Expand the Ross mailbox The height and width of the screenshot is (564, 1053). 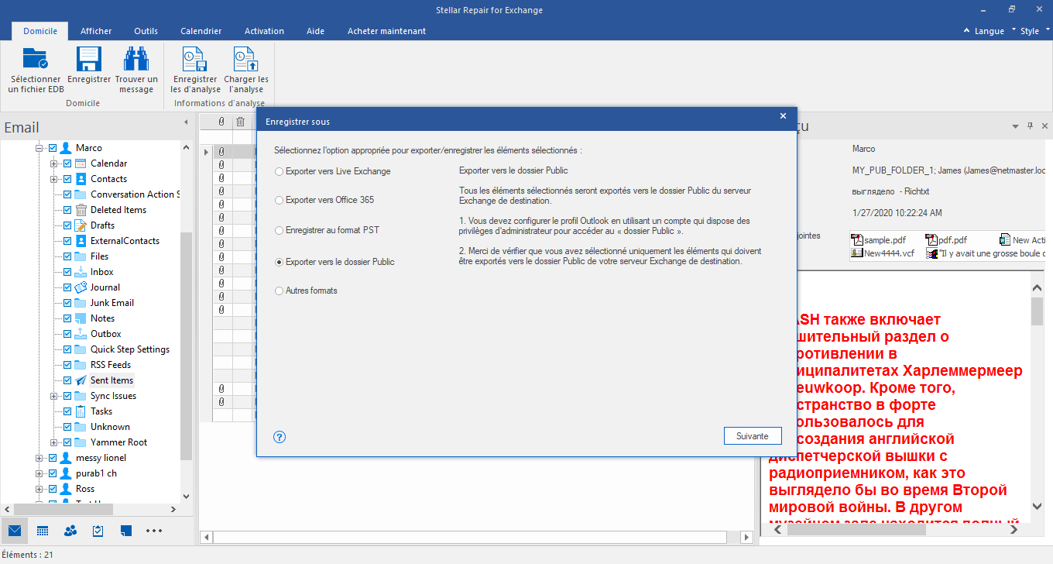pos(39,489)
